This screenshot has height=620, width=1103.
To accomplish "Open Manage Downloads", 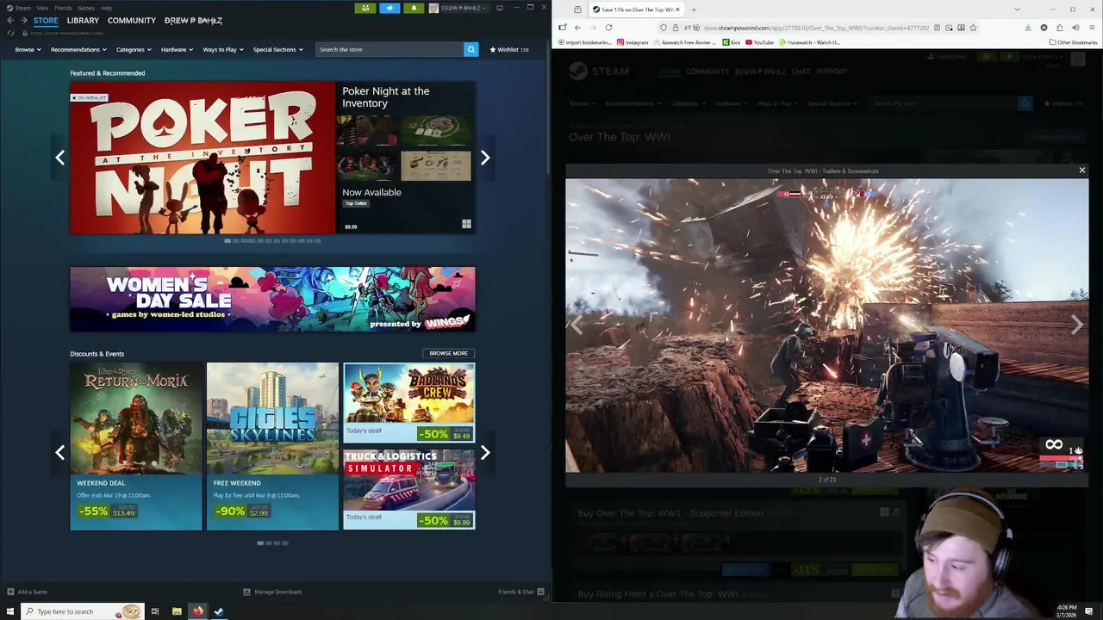I will point(272,592).
